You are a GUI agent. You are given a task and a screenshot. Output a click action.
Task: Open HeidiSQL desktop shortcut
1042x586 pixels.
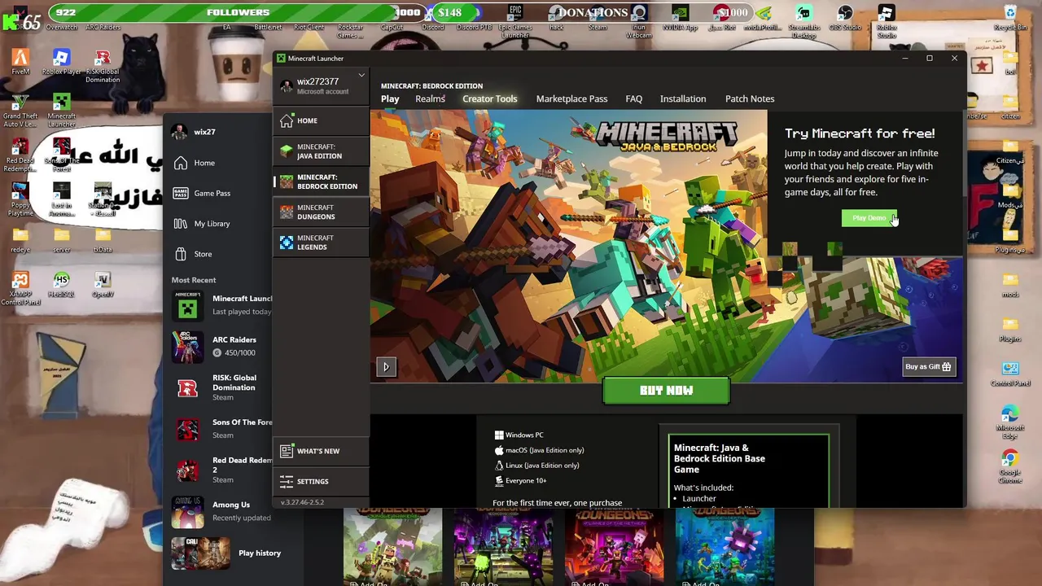(x=61, y=285)
